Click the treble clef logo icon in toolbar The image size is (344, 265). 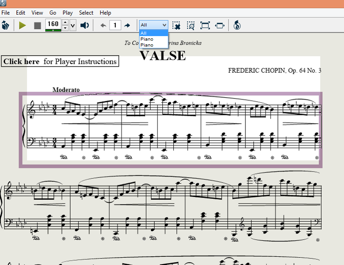(236, 25)
